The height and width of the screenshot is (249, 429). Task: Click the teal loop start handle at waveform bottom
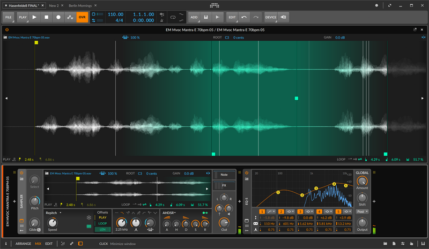pyautogui.click(x=213, y=154)
